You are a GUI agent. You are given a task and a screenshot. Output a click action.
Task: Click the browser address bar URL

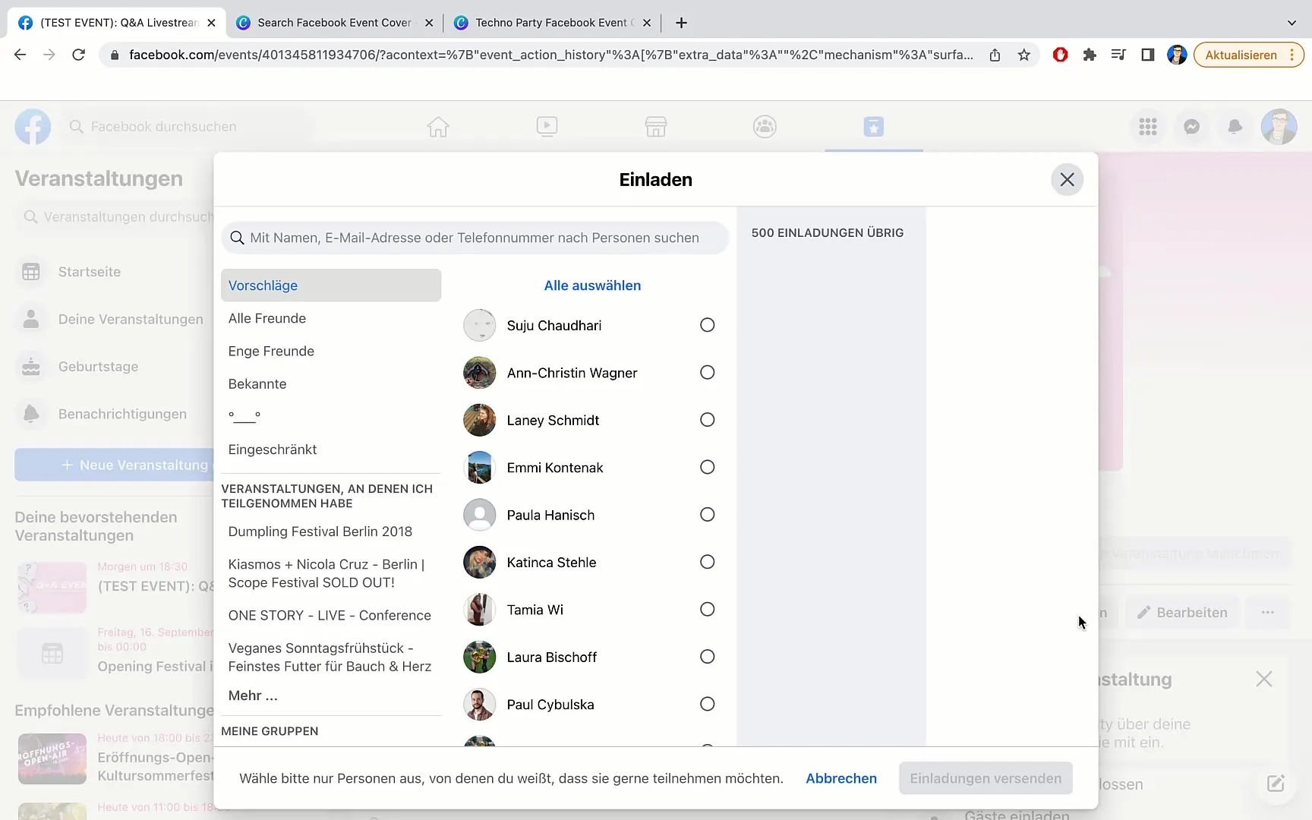pos(550,55)
